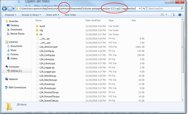Change your view icon in toolbar

pyautogui.click(x=162, y=15)
